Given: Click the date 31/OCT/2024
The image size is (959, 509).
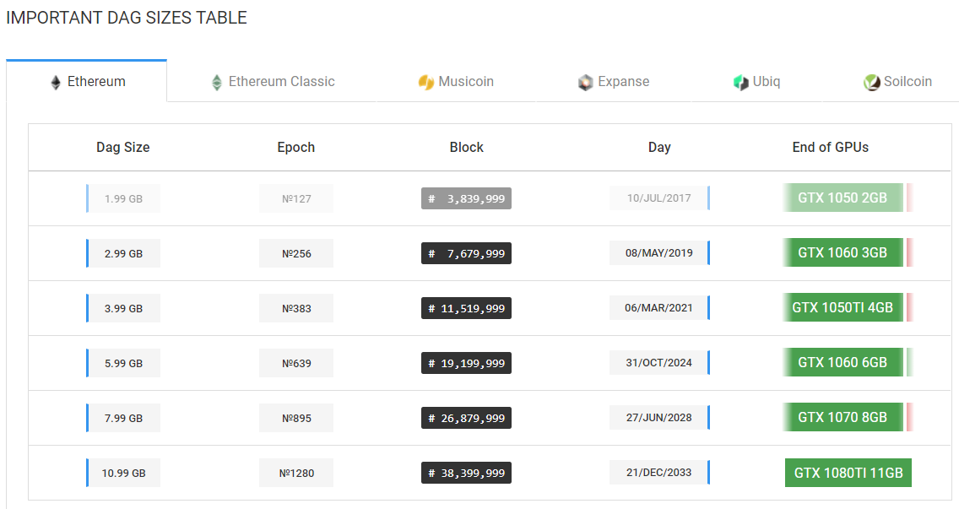Looking at the screenshot, I should tap(659, 362).
